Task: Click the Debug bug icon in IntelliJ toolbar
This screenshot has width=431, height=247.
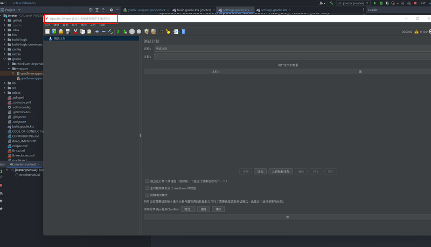Action: [381, 3]
